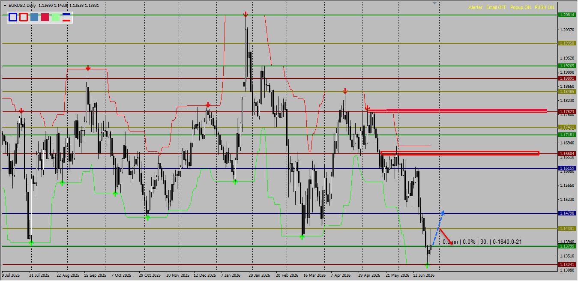Click the 1.17181 green price label

click(x=567, y=135)
